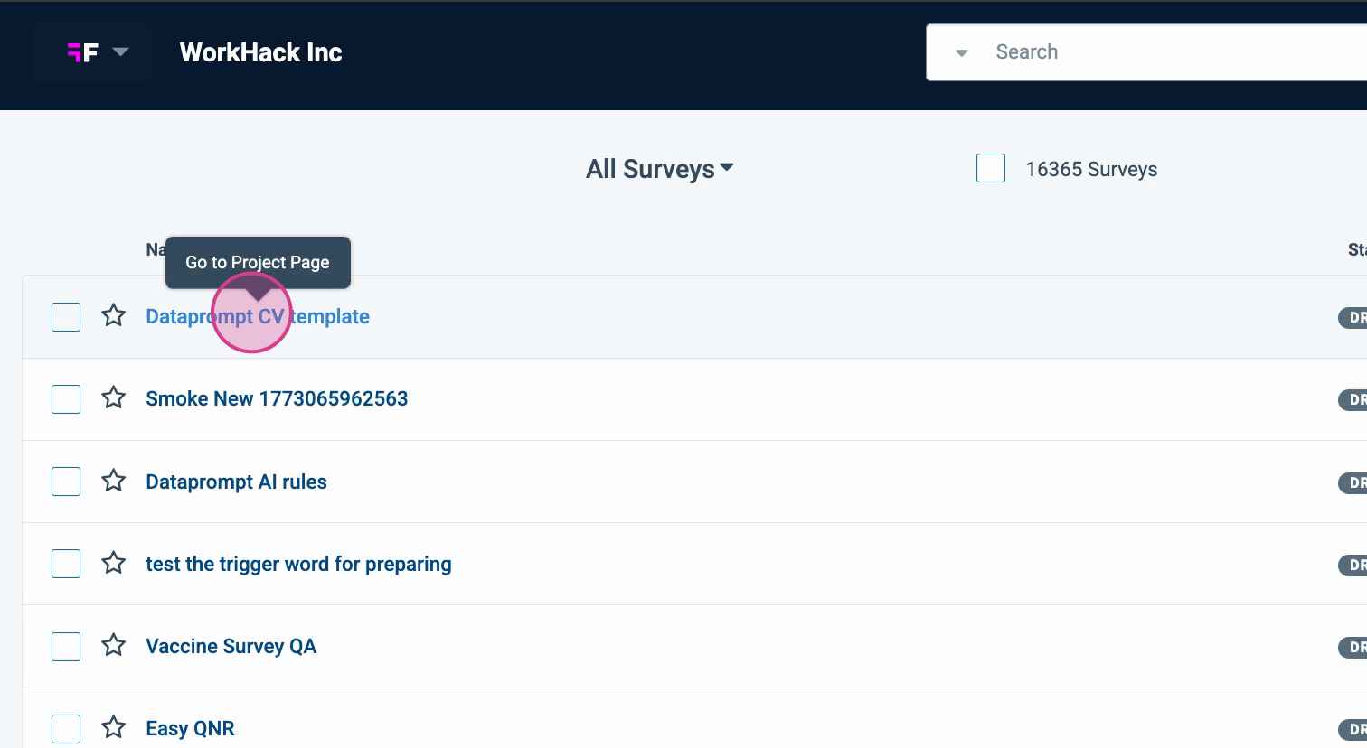Expand the All Surveys dropdown

(x=659, y=169)
